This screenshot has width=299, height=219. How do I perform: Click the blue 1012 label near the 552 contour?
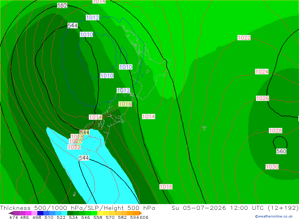(92, 18)
